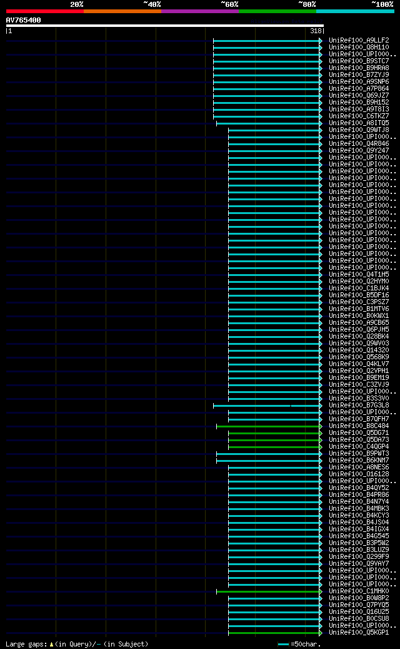Open hit UniRef100_A9SNP6

pyautogui.click(x=359, y=81)
